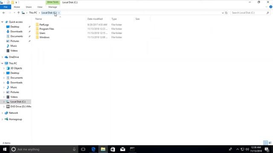Image resolution: width=273 pixels, height=153 pixels.
Task: Open the address bar history dropdown
Action: 223,13
